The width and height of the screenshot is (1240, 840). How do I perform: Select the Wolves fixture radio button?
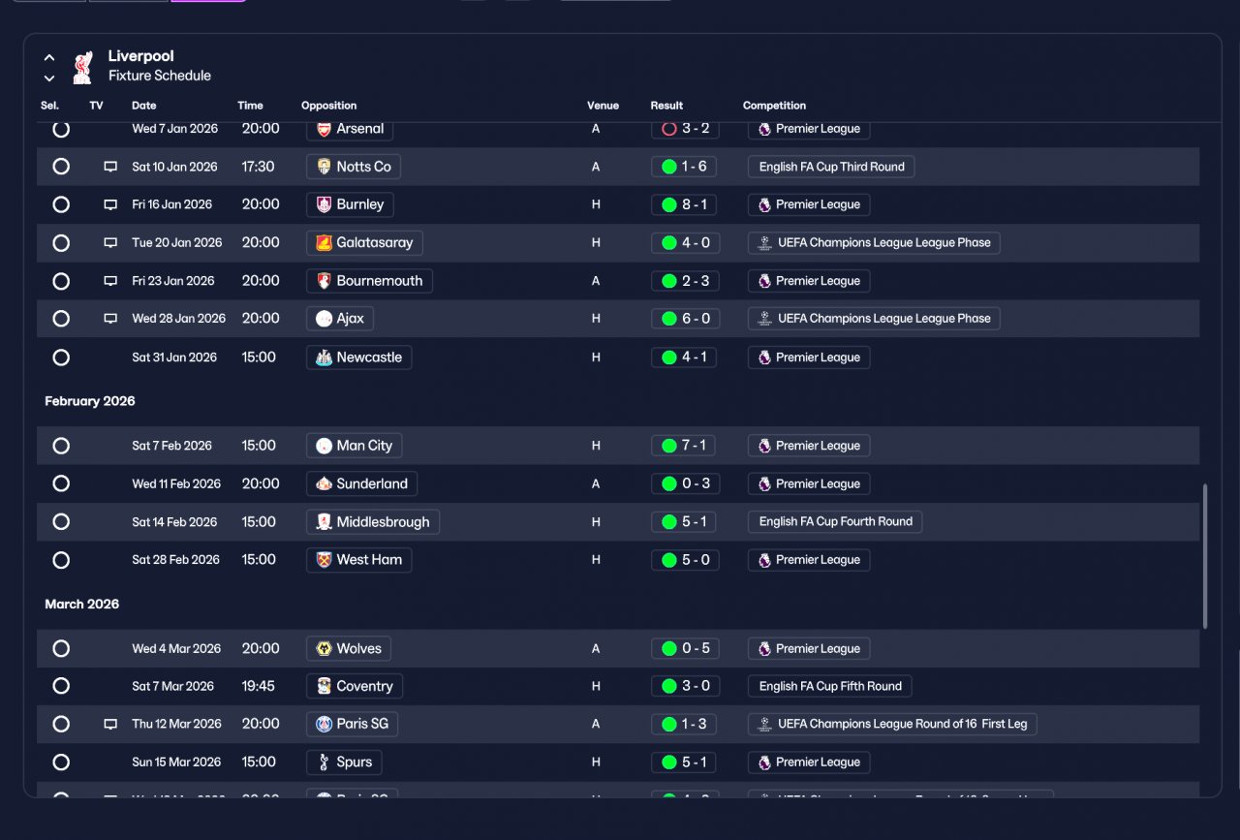[61, 648]
